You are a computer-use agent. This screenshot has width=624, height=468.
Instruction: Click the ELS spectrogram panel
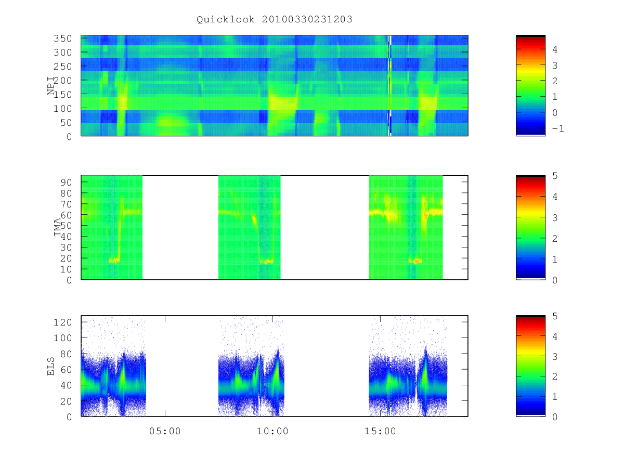tap(275, 366)
